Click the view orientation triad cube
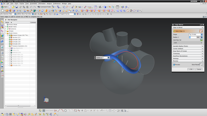This screenshot has height=116, width=207. pos(46,100)
